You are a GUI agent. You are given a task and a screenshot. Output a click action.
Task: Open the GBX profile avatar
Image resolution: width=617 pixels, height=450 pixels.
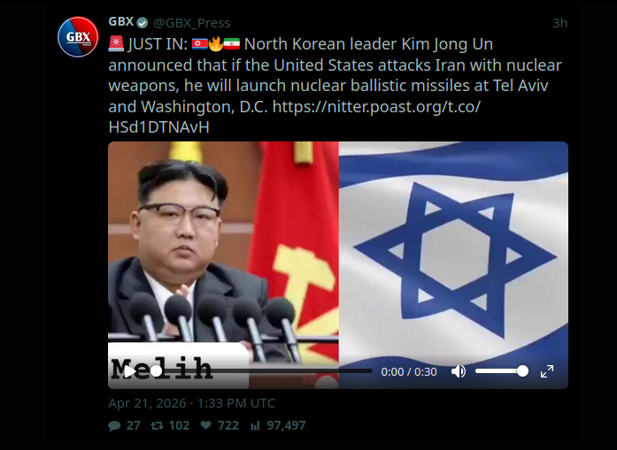[78, 37]
